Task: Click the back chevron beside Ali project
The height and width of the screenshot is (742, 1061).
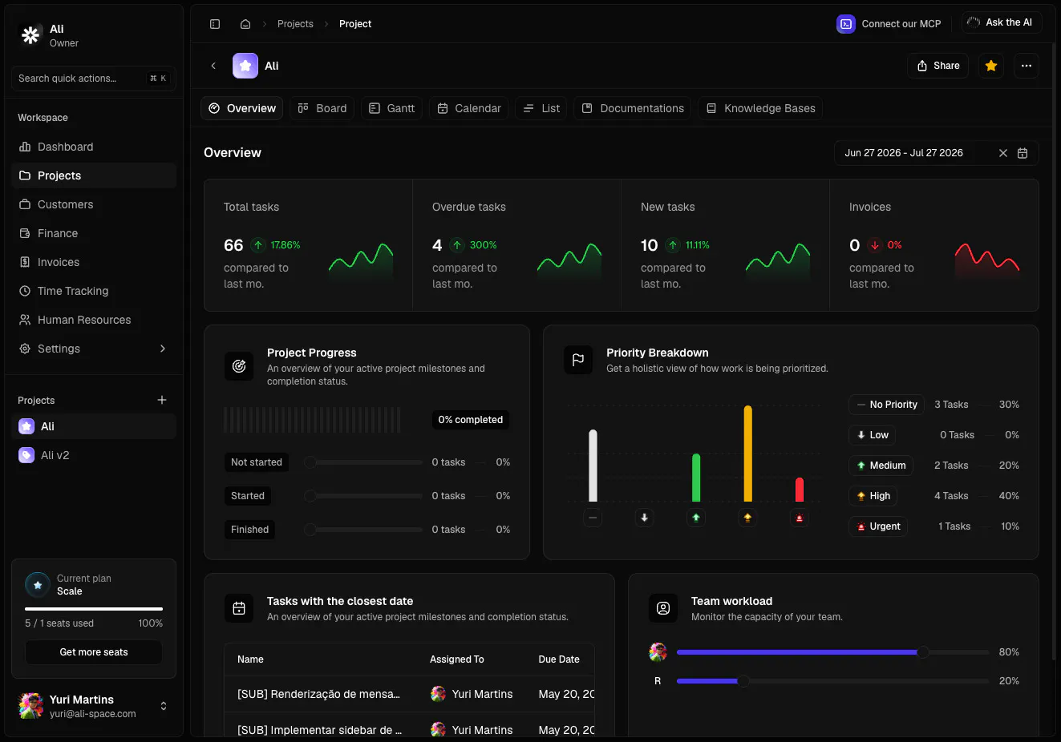Action: click(x=213, y=66)
